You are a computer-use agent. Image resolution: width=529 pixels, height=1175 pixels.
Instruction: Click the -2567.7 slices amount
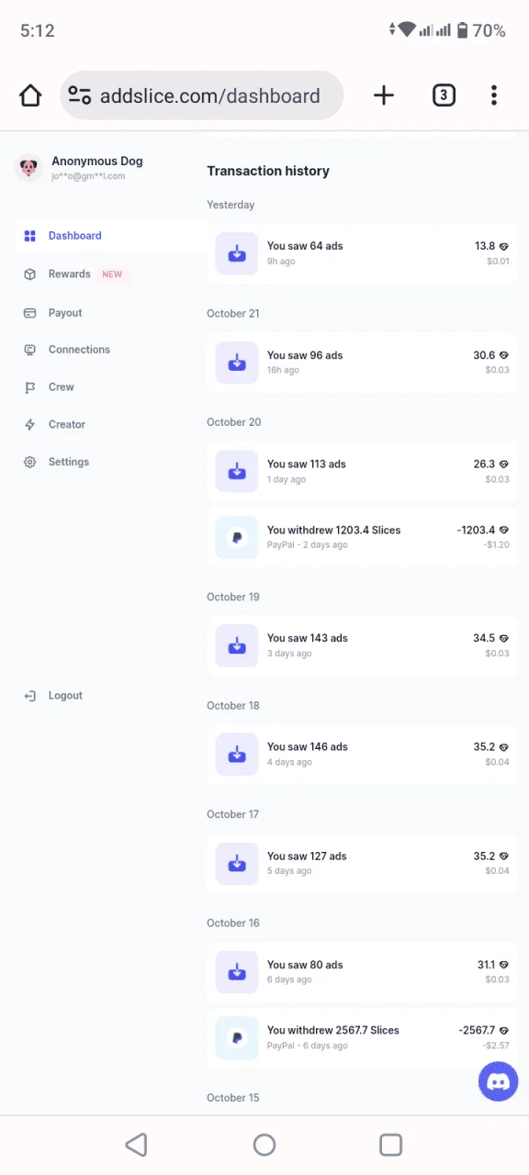(x=477, y=1030)
